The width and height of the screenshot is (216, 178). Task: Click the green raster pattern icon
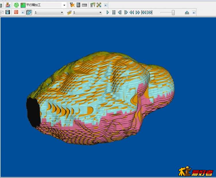(x=23, y=5)
